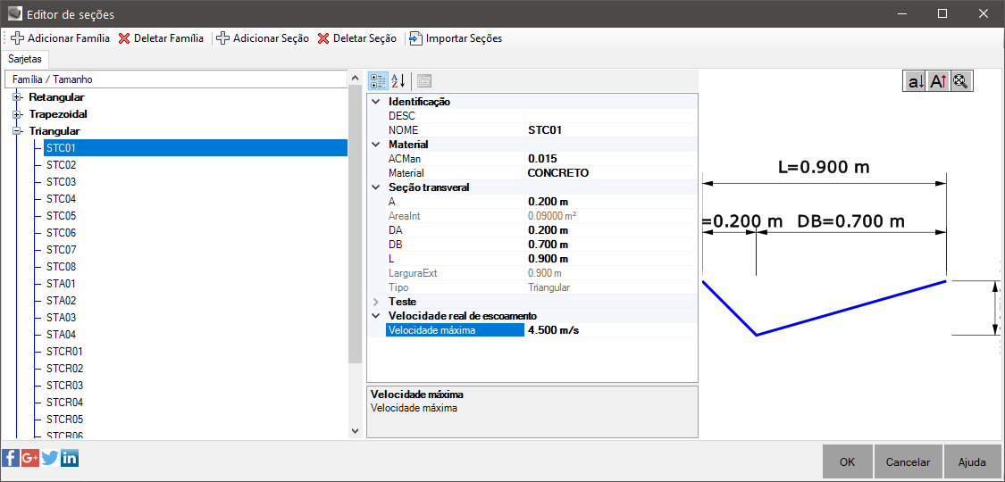This screenshot has height=482, width=1005.
Task: Click the Cancelar button
Action: (x=908, y=462)
